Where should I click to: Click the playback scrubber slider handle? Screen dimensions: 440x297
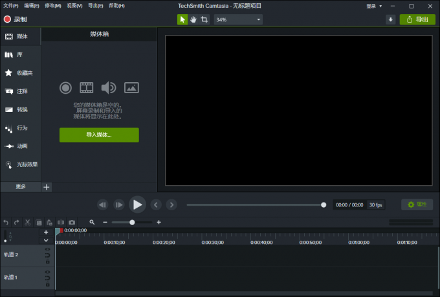tap(324, 205)
